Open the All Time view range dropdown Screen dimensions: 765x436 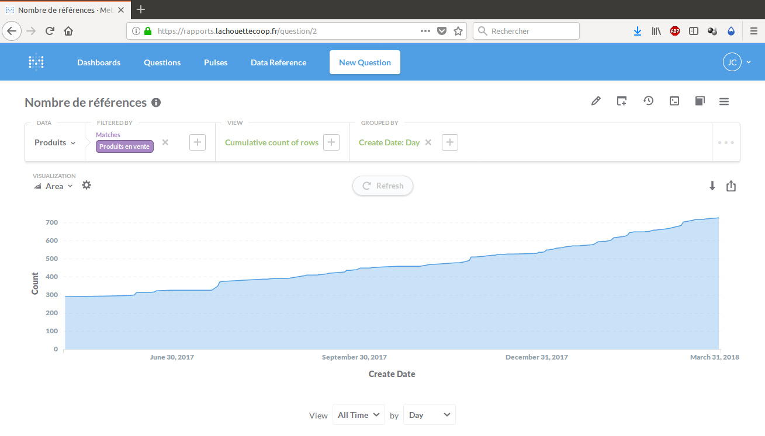[x=358, y=415]
